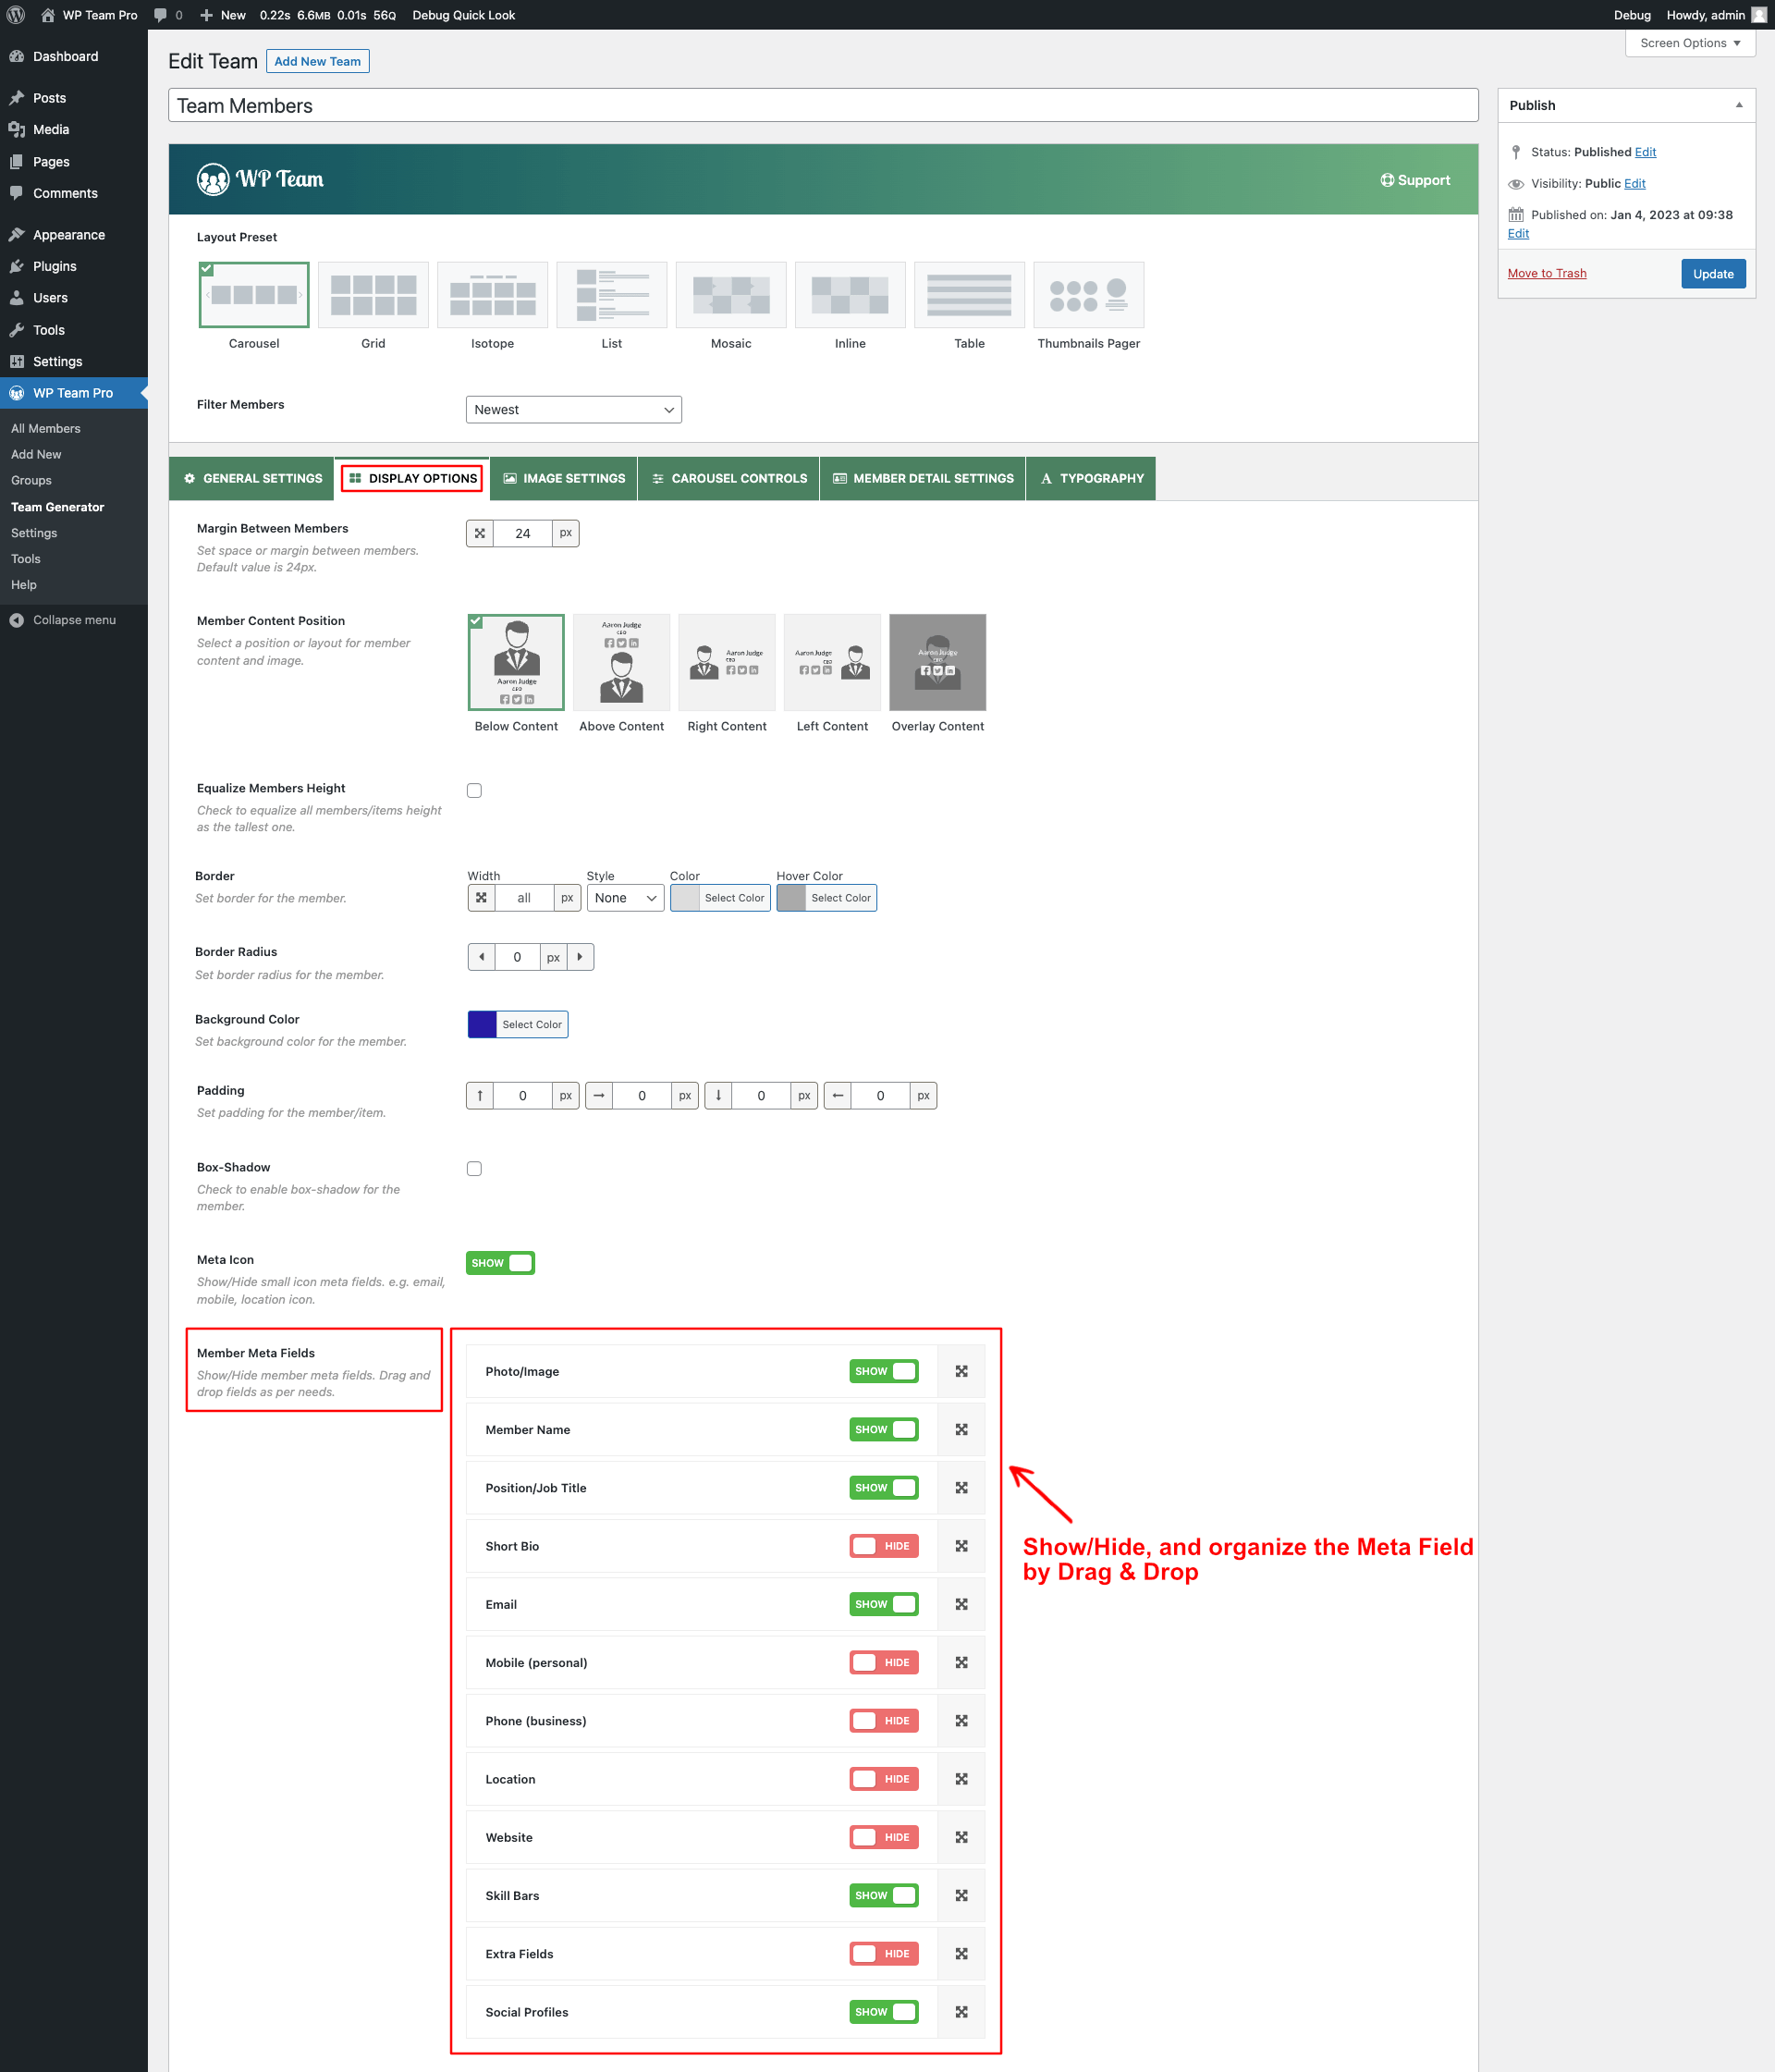Open the Plugins section from the sidebar
This screenshot has height=2072, width=1775.
(x=56, y=266)
